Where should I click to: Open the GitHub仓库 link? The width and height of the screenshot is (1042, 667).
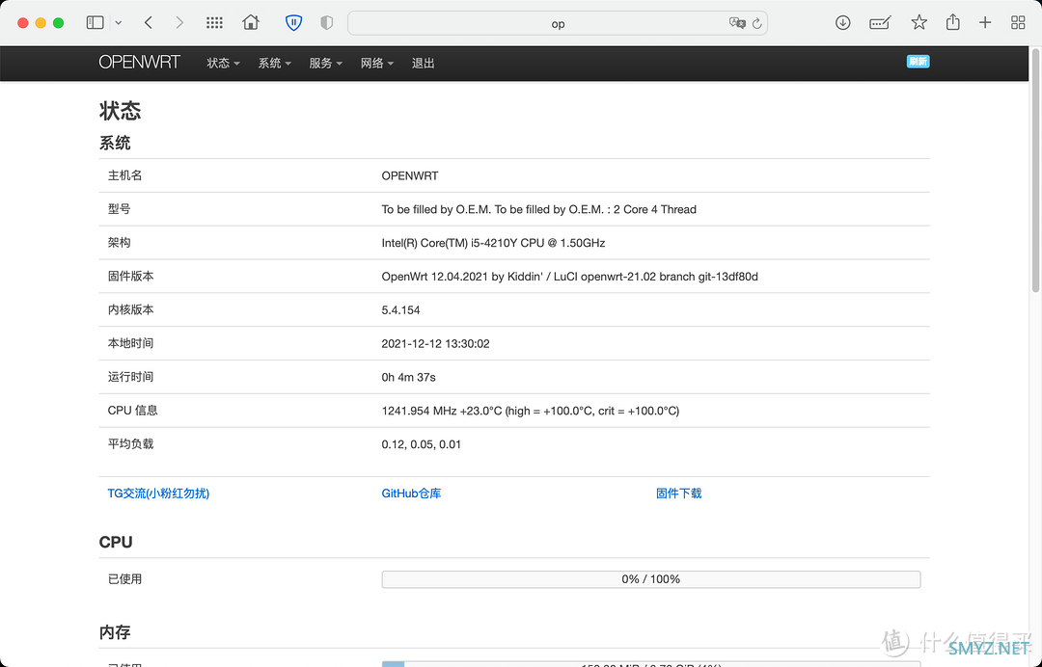click(411, 493)
